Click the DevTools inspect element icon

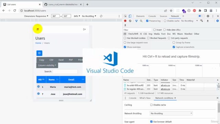tap(125, 16)
